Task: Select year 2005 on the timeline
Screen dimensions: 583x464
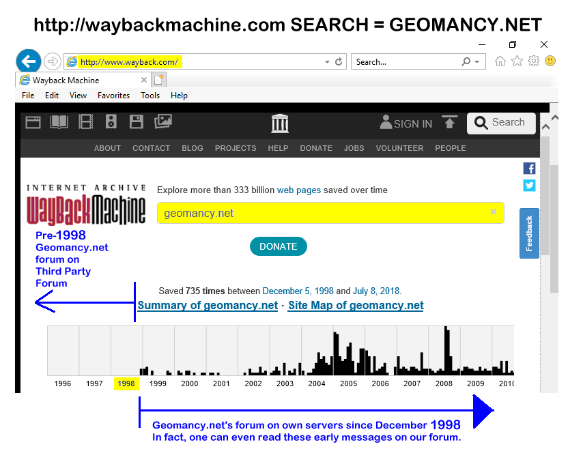Action: [x=348, y=383]
